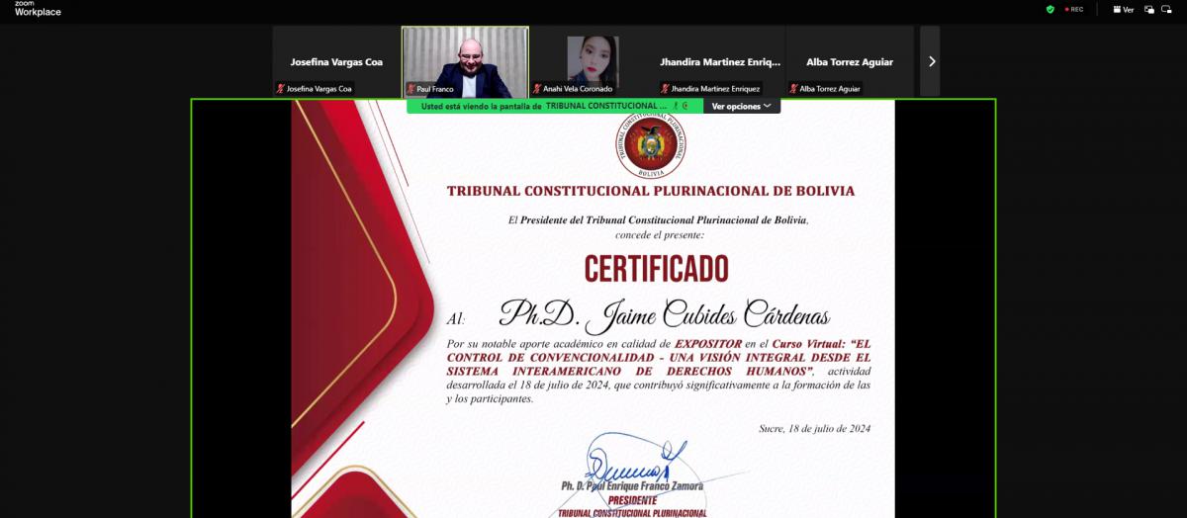
Task: Click muted mic icon for Josefina Vargas Coa
Action: pyautogui.click(x=281, y=89)
